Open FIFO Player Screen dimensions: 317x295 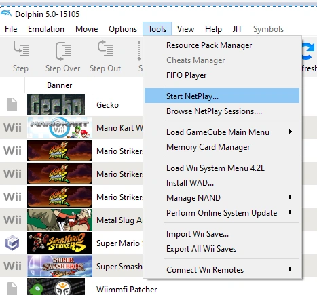coord(222,75)
